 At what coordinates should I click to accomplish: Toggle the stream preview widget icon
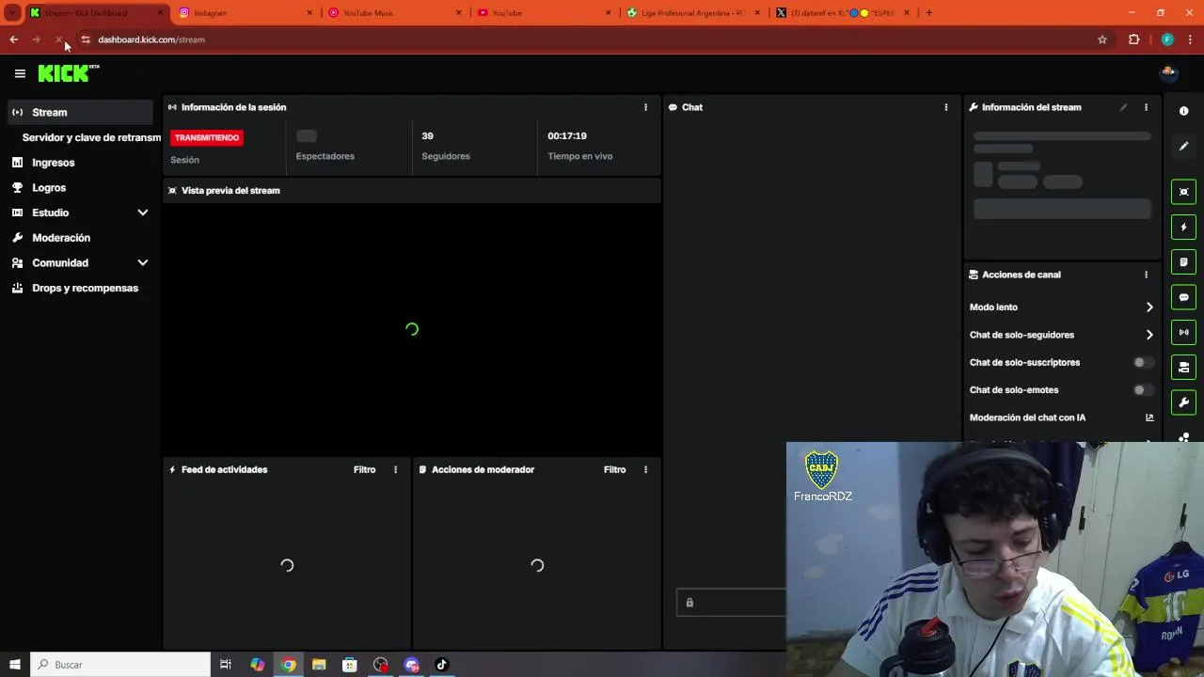pyautogui.click(x=1183, y=192)
